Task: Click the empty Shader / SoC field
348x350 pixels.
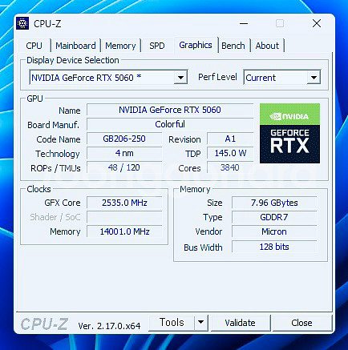Action: point(124,217)
